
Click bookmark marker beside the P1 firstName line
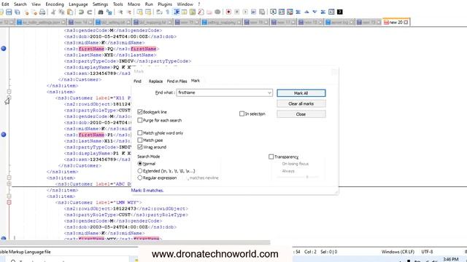click(4, 135)
